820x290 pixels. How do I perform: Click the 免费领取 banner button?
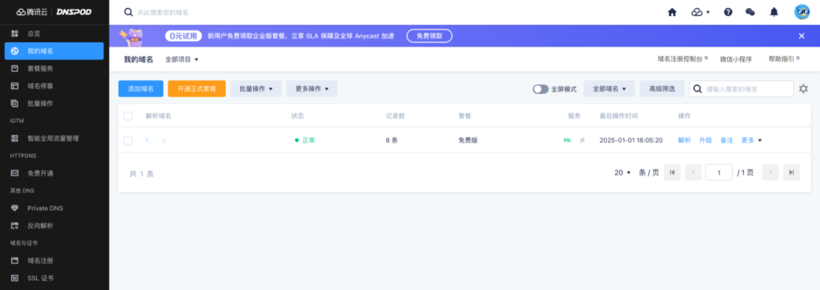point(429,35)
